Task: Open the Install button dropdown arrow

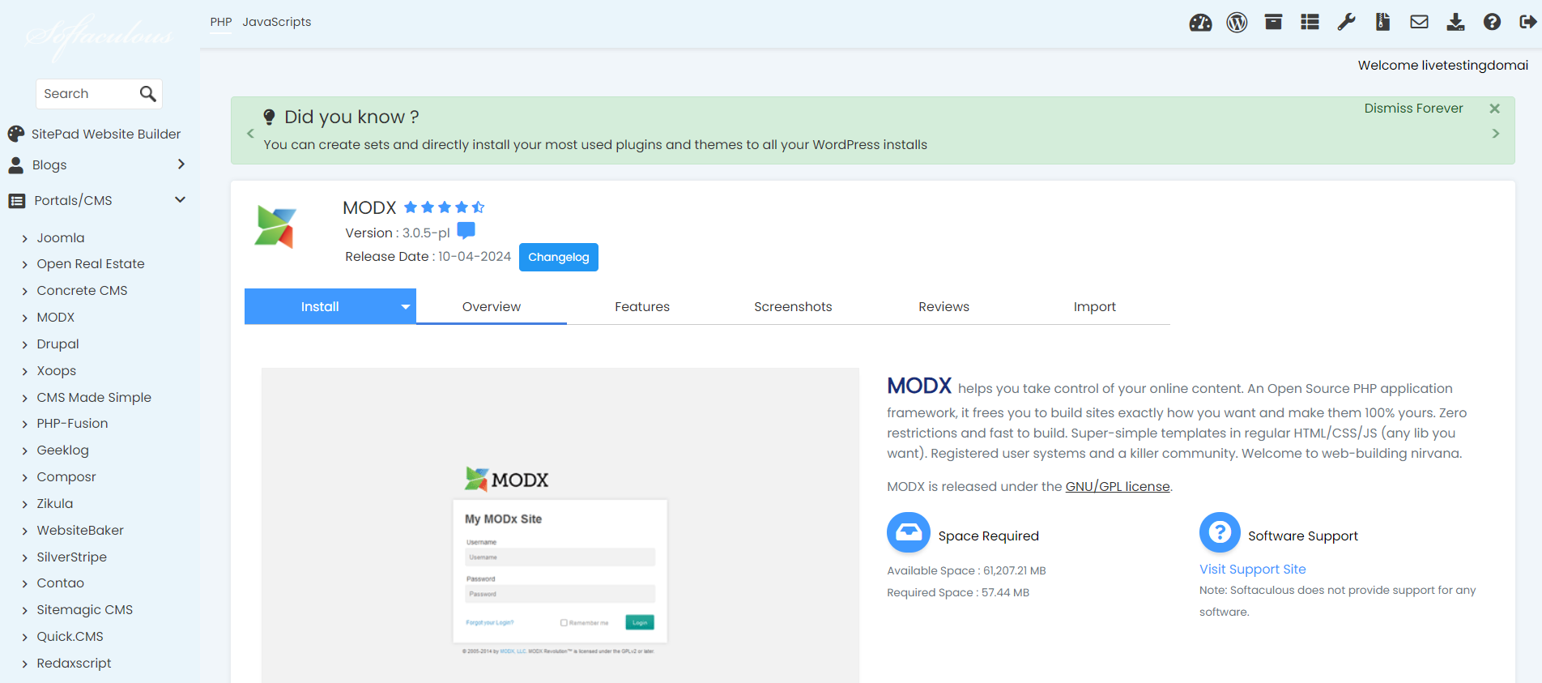Action: pos(406,306)
